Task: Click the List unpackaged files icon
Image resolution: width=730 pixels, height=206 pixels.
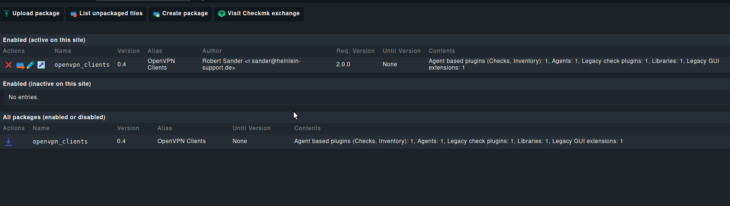Action: tap(74, 14)
